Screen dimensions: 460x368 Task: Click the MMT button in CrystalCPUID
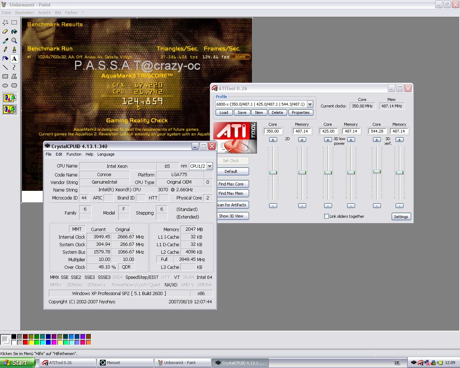tap(77, 229)
